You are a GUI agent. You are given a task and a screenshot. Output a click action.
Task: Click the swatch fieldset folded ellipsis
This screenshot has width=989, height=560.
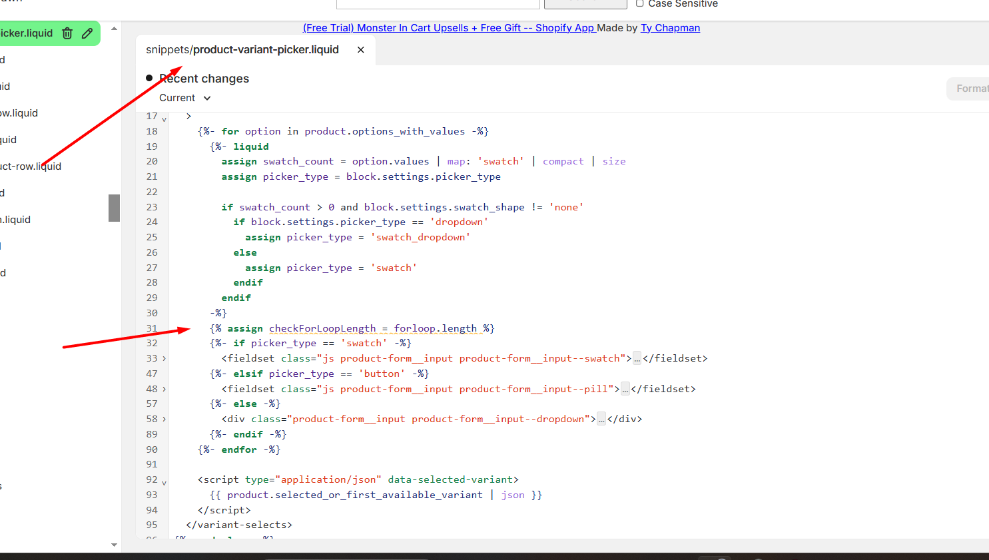coord(637,358)
